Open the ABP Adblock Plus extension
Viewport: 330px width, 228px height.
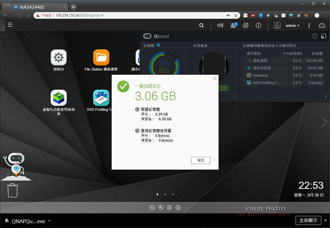pyautogui.click(x=253, y=15)
